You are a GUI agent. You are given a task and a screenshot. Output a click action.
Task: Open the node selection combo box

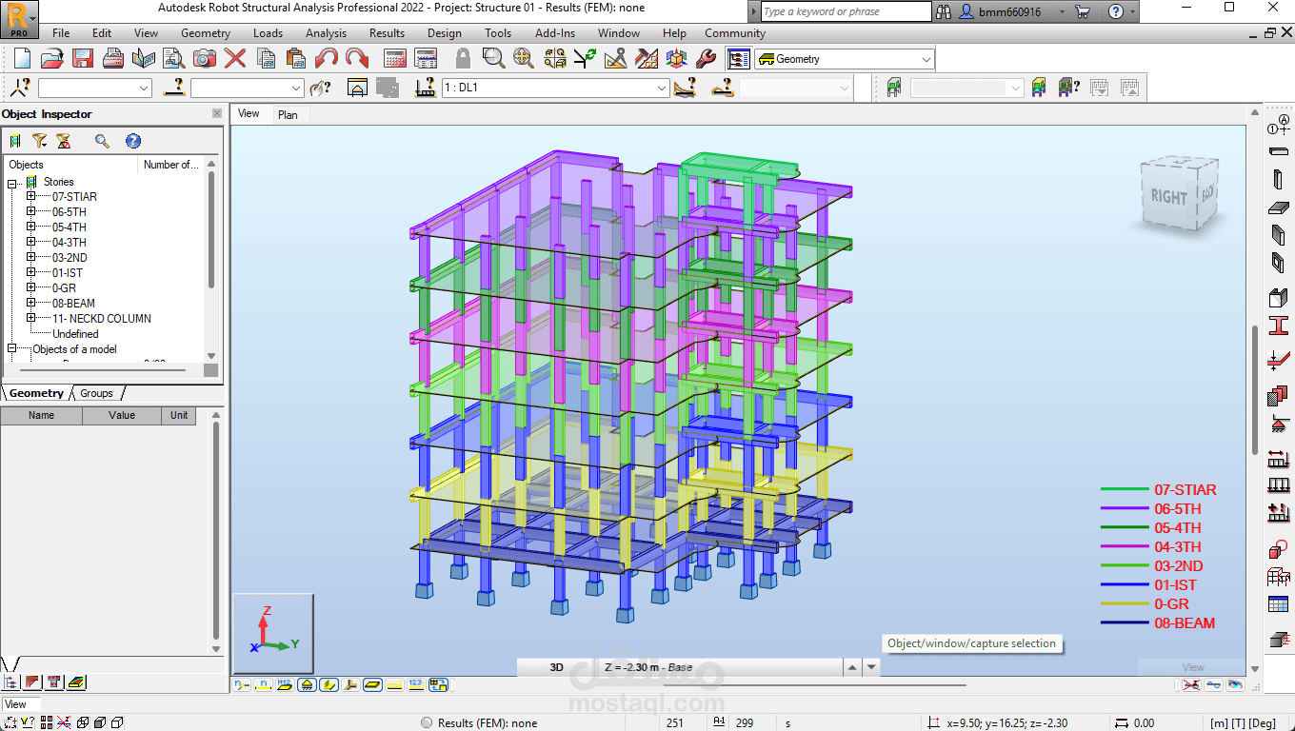[95, 88]
